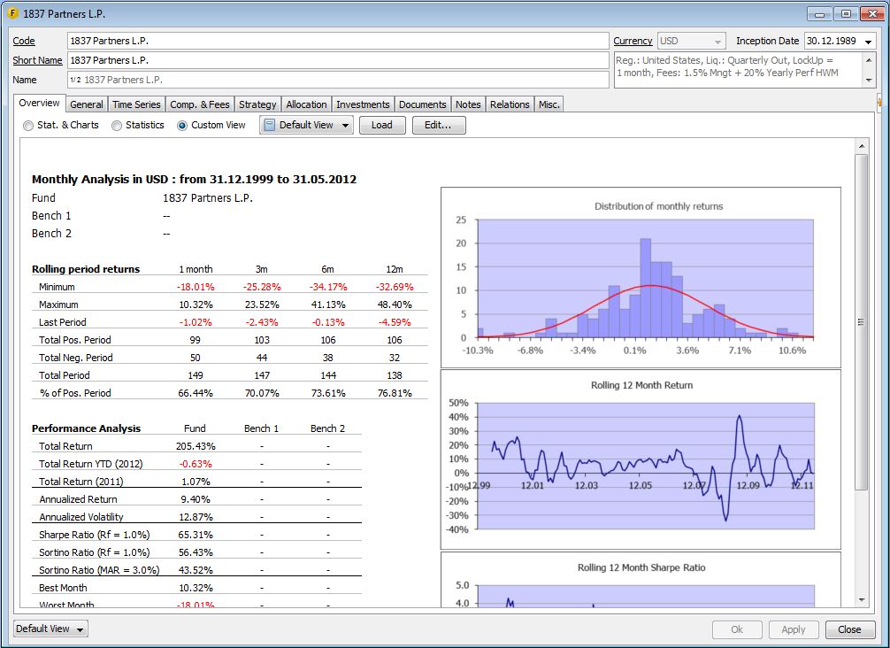Click the Distribution of monthly returns chart
Screen dimensions: 890x648
641,278
